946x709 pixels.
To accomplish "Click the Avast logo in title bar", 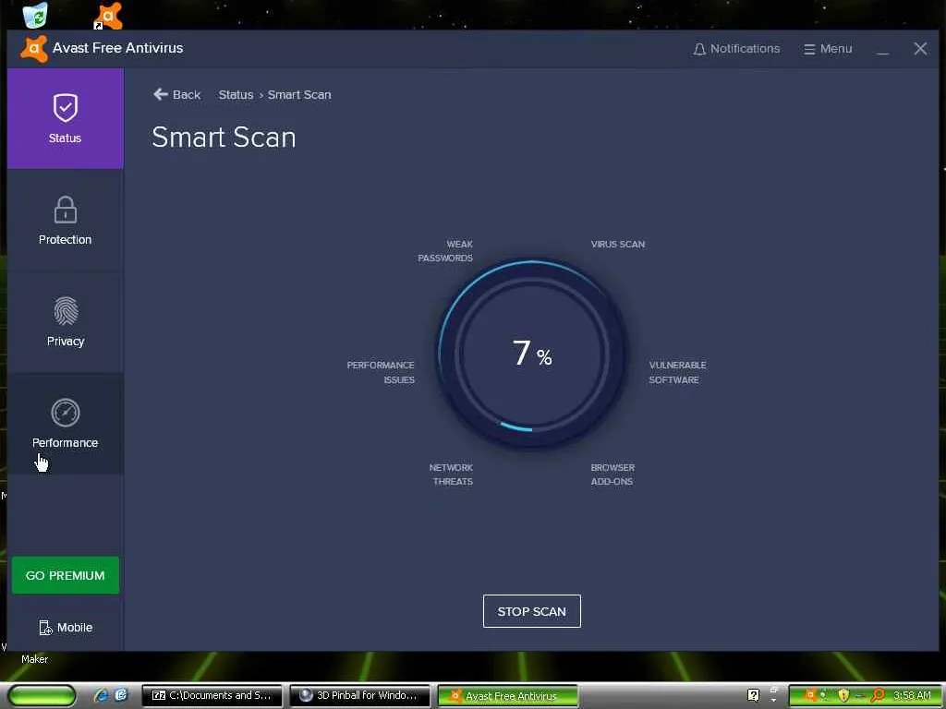I will coord(34,49).
